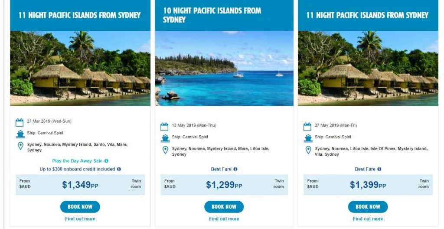Open Find out more under $1,299 cruise
The width and height of the screenshot is (444, 229).
224,219
